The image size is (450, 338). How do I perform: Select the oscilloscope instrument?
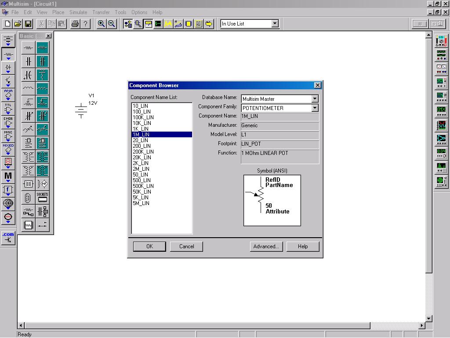441,83
